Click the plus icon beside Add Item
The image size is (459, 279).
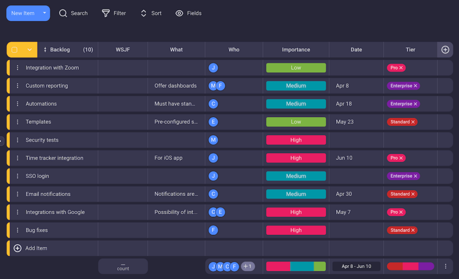point(17,248)
